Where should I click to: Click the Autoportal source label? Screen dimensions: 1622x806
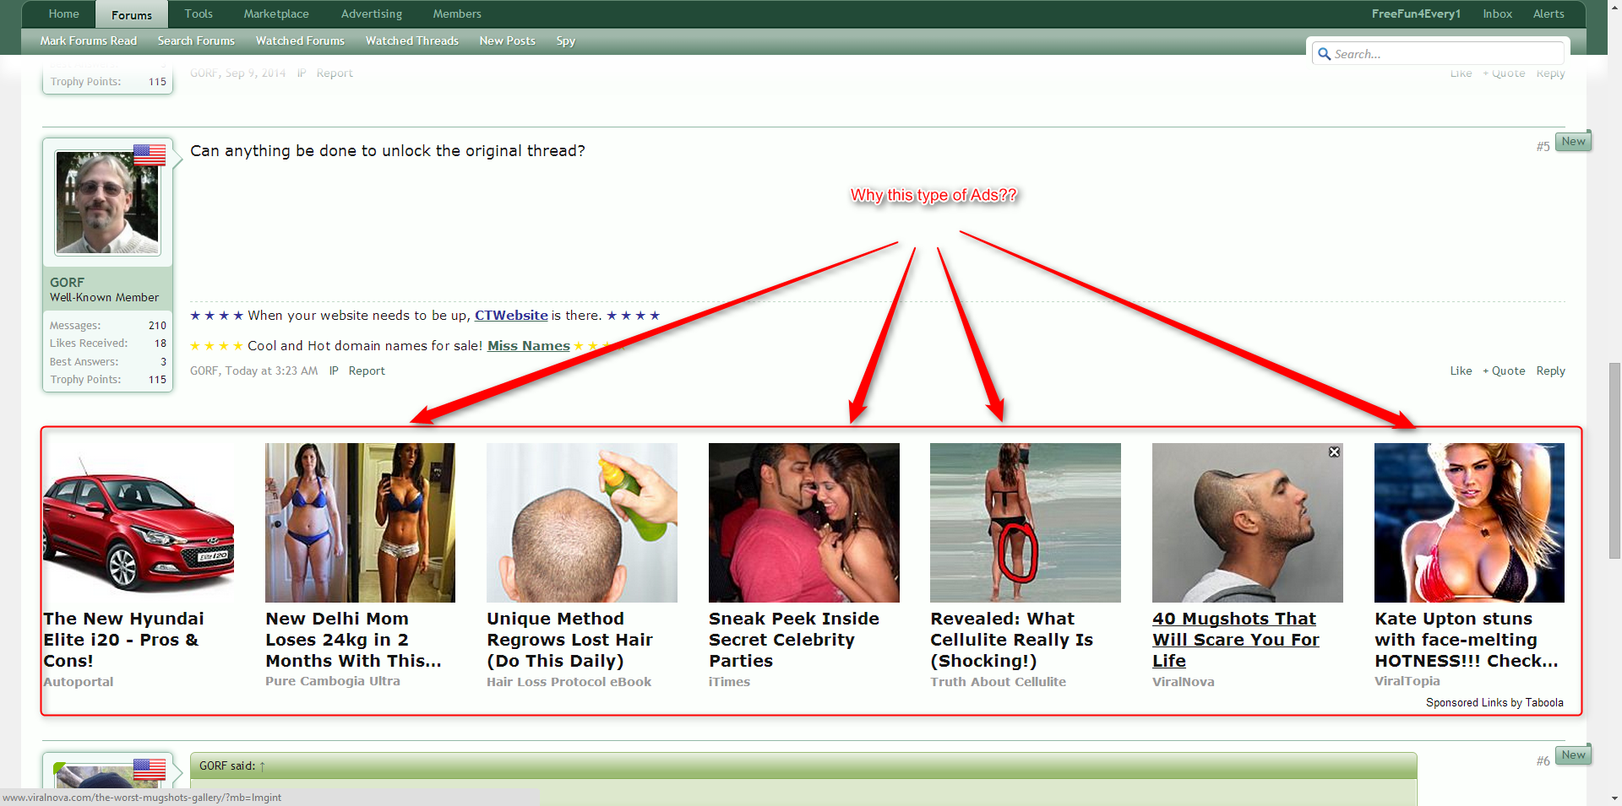[x=79, y=682]
